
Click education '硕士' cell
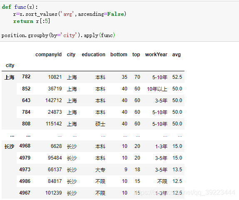coord(100,124)
